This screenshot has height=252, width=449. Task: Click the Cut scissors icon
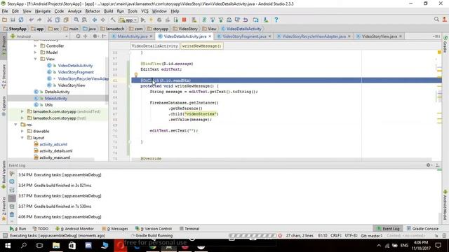[x=50, y=20]
